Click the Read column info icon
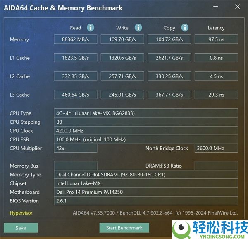 91,28
